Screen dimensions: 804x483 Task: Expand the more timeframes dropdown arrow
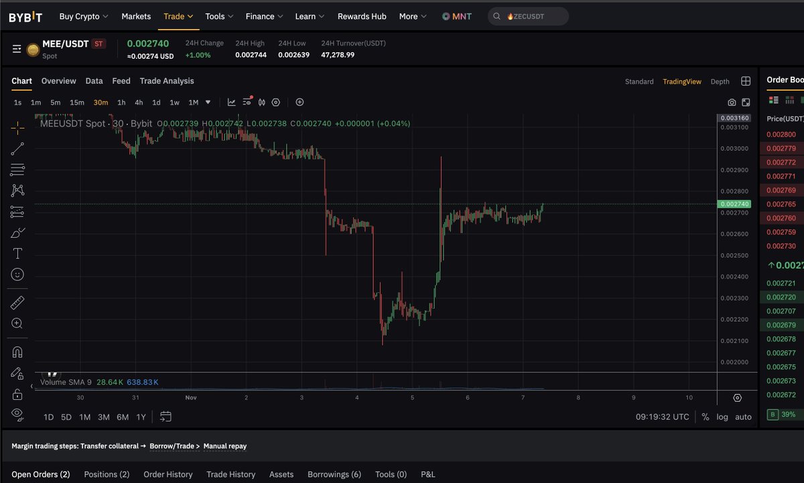click(208, 102)
